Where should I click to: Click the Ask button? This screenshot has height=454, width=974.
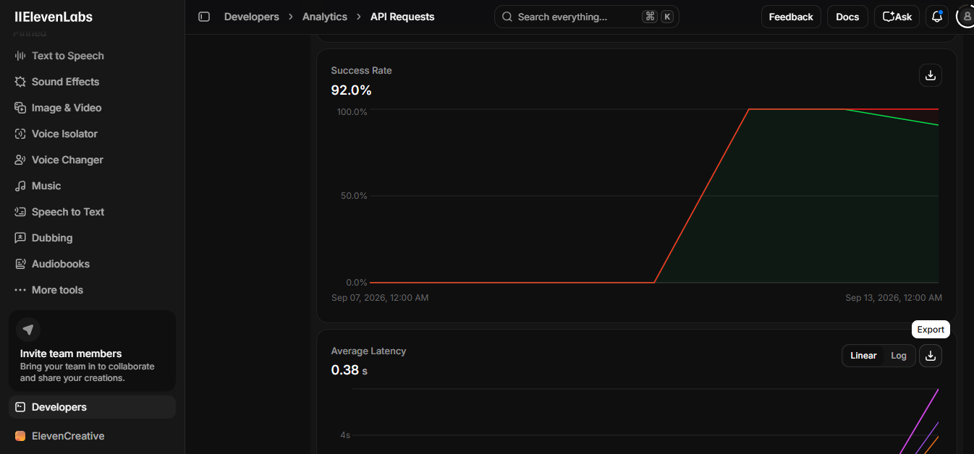coord(897,17)
